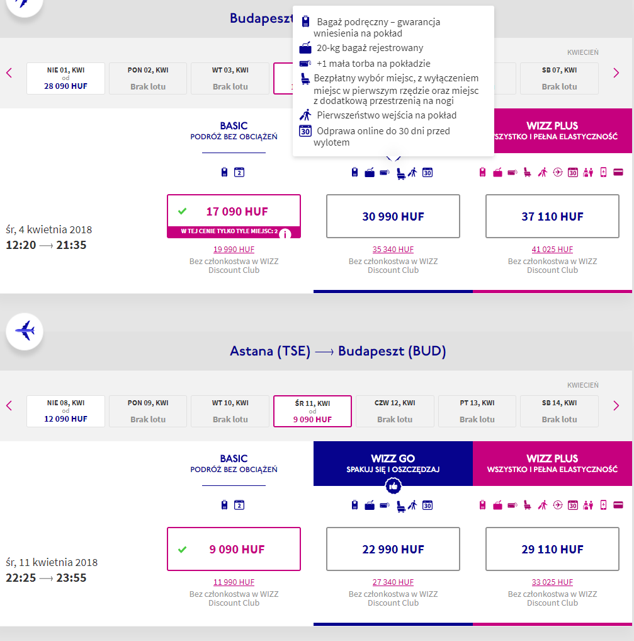
Task: Click Basic 2-day check-in icon for 11 kwietnia flight
Action: click(239, 505)
